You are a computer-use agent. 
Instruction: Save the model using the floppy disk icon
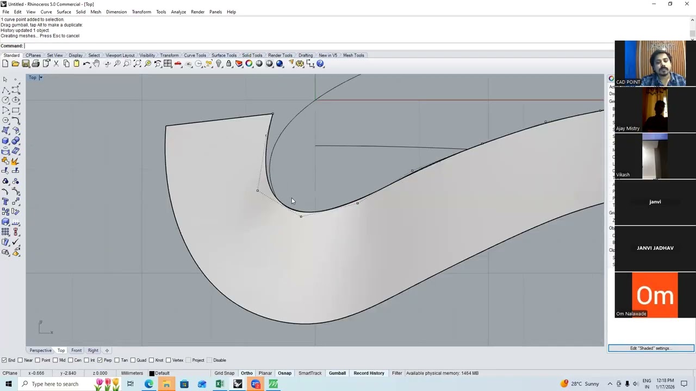click(x=26, y=64)
